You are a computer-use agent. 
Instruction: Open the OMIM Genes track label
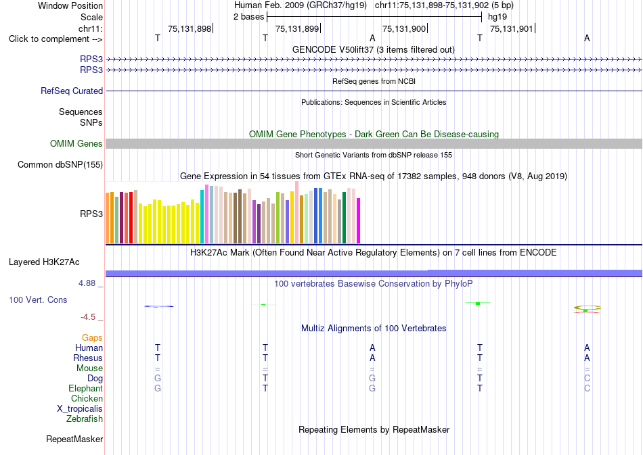coord(76,144)
